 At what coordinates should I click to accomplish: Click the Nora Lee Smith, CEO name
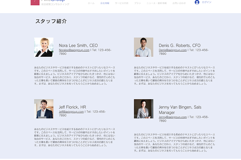(78, 45)
